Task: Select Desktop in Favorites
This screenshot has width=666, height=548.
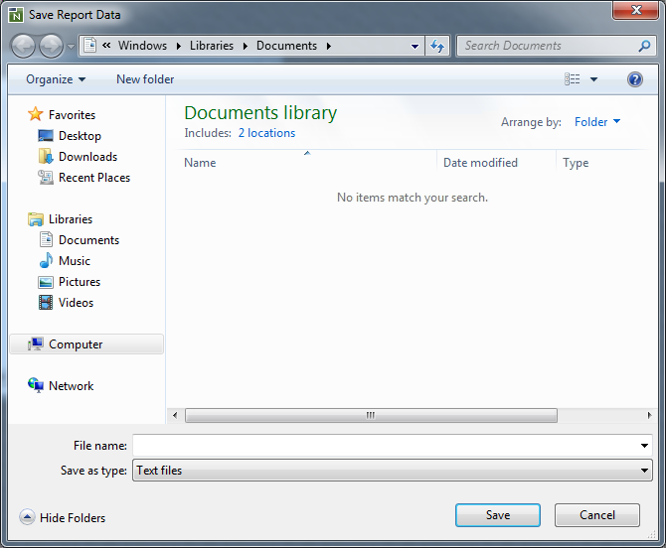Action: 79,136
